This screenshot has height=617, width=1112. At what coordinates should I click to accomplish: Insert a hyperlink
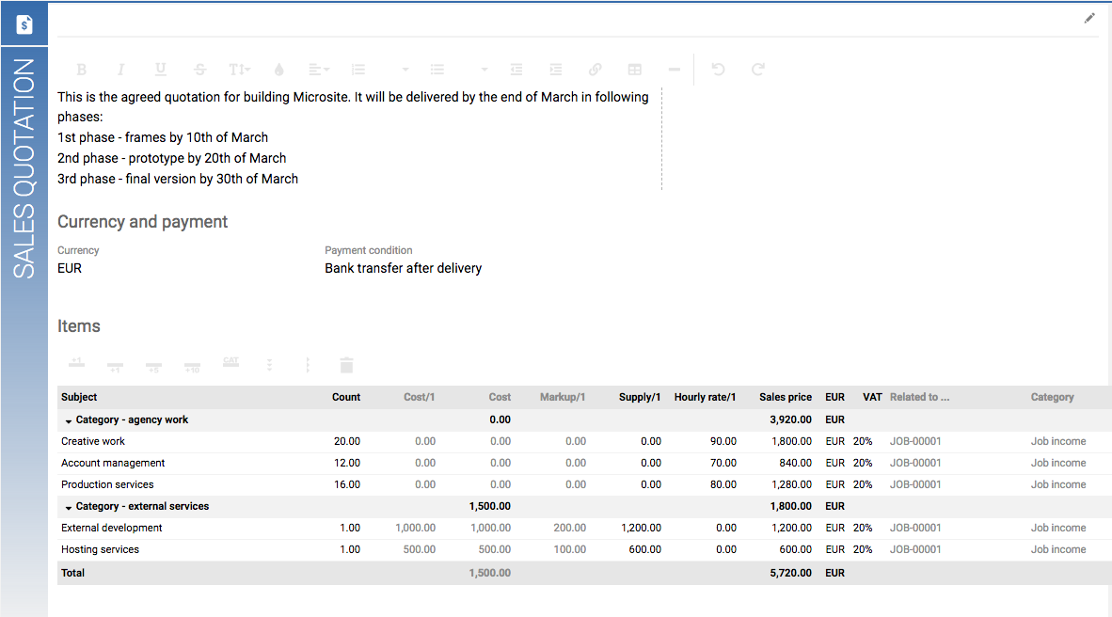595,70
